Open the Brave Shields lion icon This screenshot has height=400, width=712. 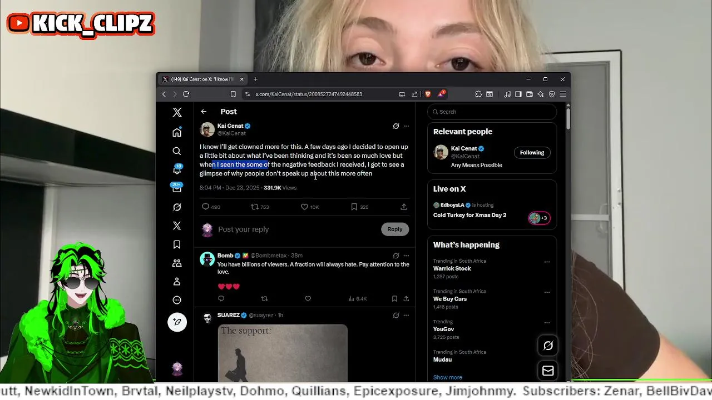coord(428,94)
